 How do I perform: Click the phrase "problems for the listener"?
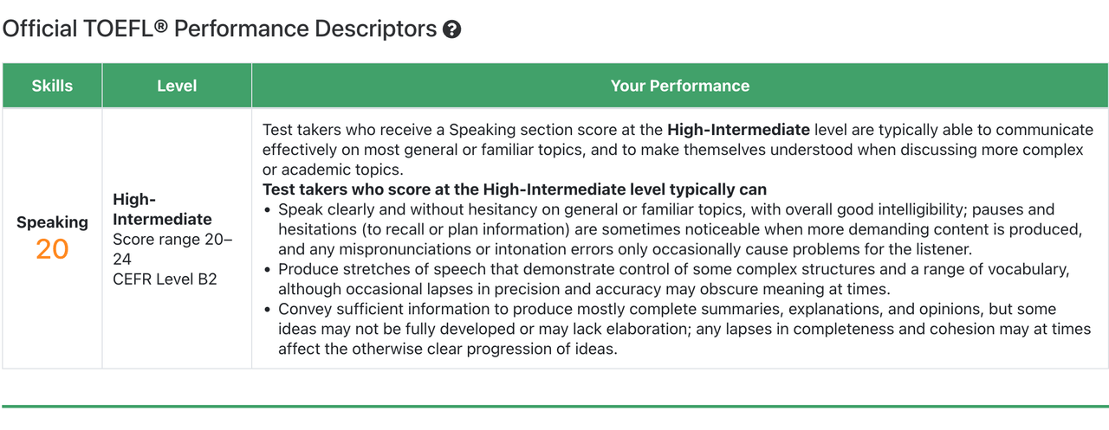tap(885, 249)
